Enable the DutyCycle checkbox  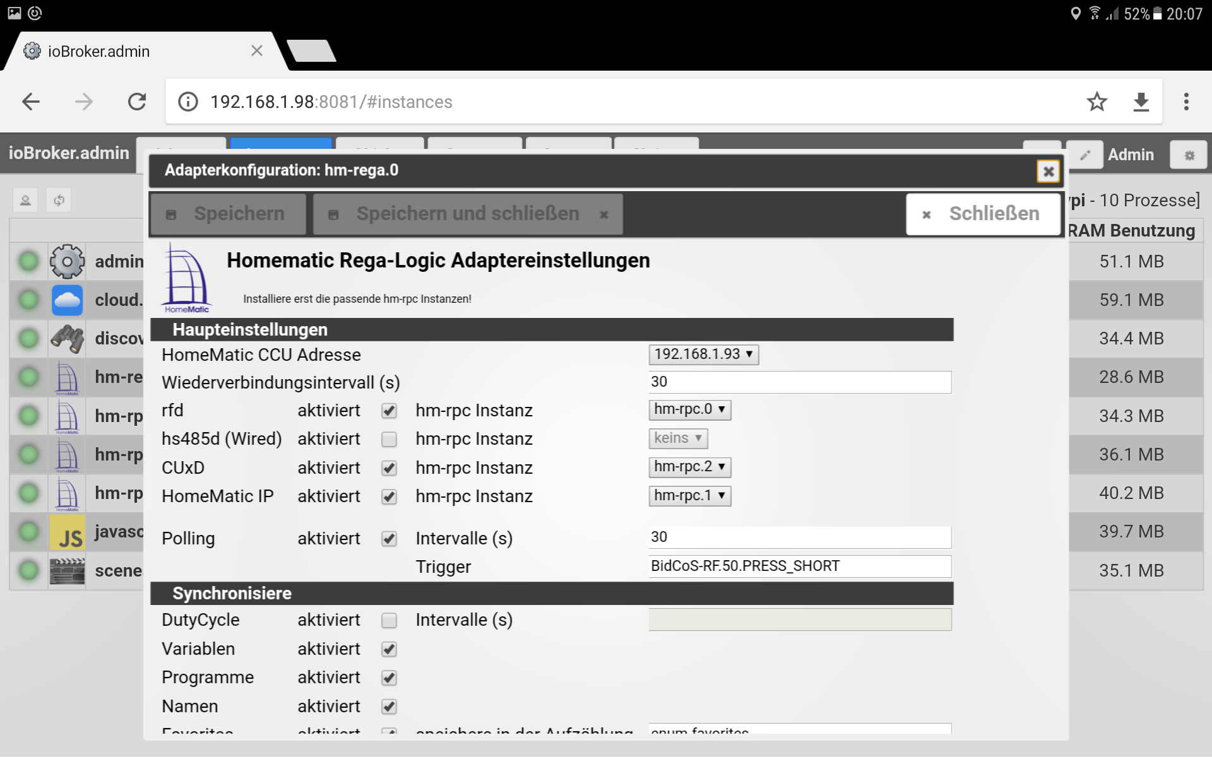[x=389, y=620]
